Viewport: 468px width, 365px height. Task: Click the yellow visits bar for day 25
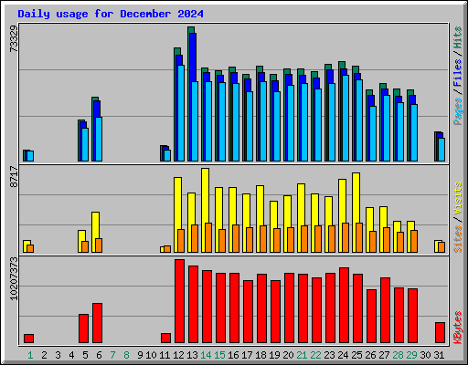356,213
